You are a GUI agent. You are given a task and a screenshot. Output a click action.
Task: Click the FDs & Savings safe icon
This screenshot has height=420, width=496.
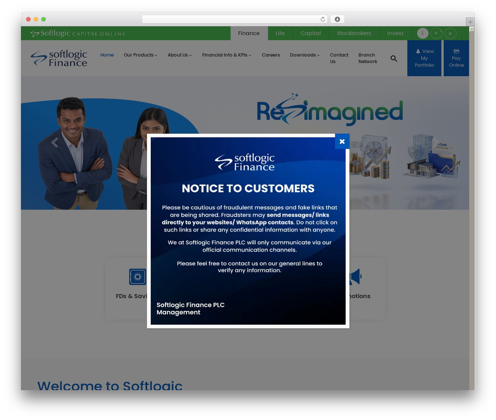[x=138, y=277]
